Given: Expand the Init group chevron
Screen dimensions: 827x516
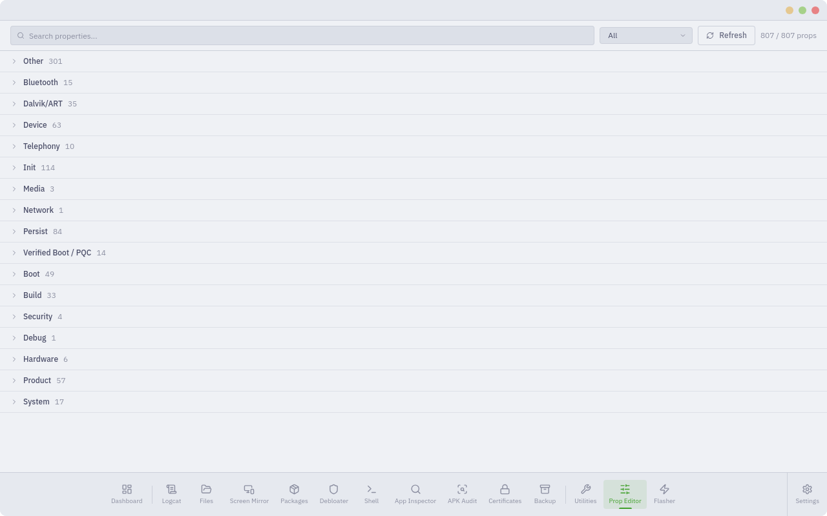Looking at the screenshot, I should click(x=14, y=168).
